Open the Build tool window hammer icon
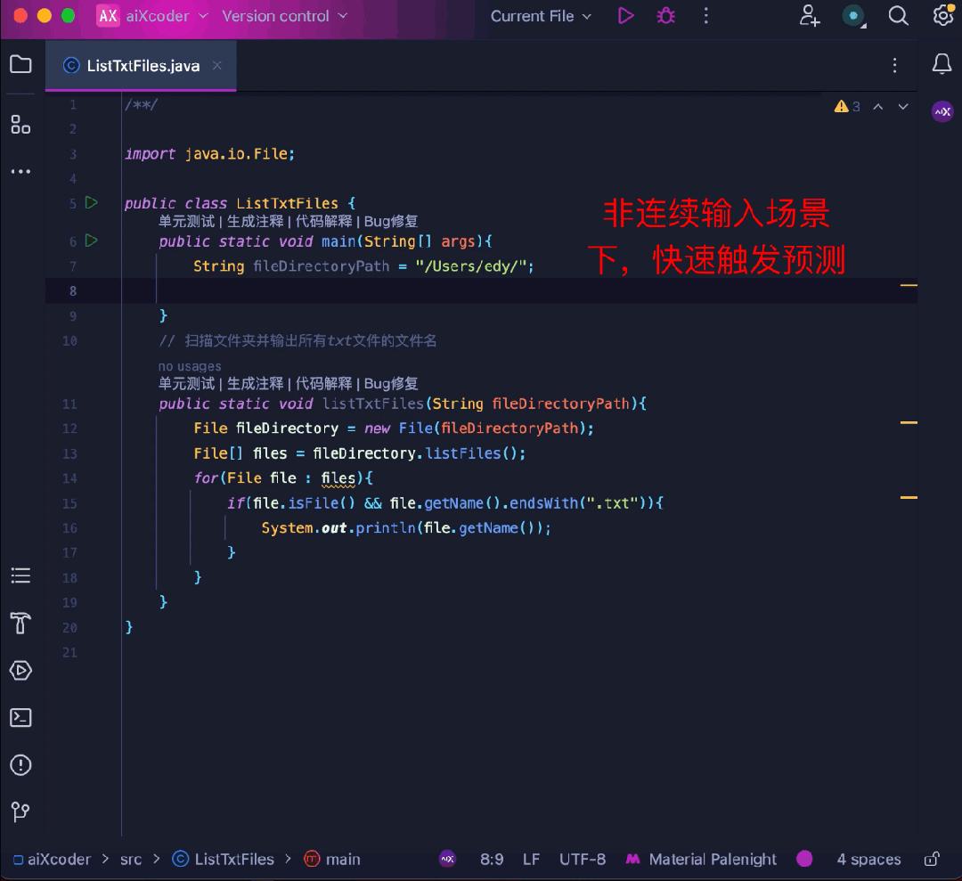Screen dimensions: 962x881 [20, 624]
